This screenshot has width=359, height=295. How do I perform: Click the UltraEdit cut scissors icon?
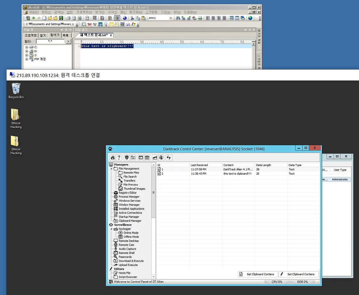[132, 18]
